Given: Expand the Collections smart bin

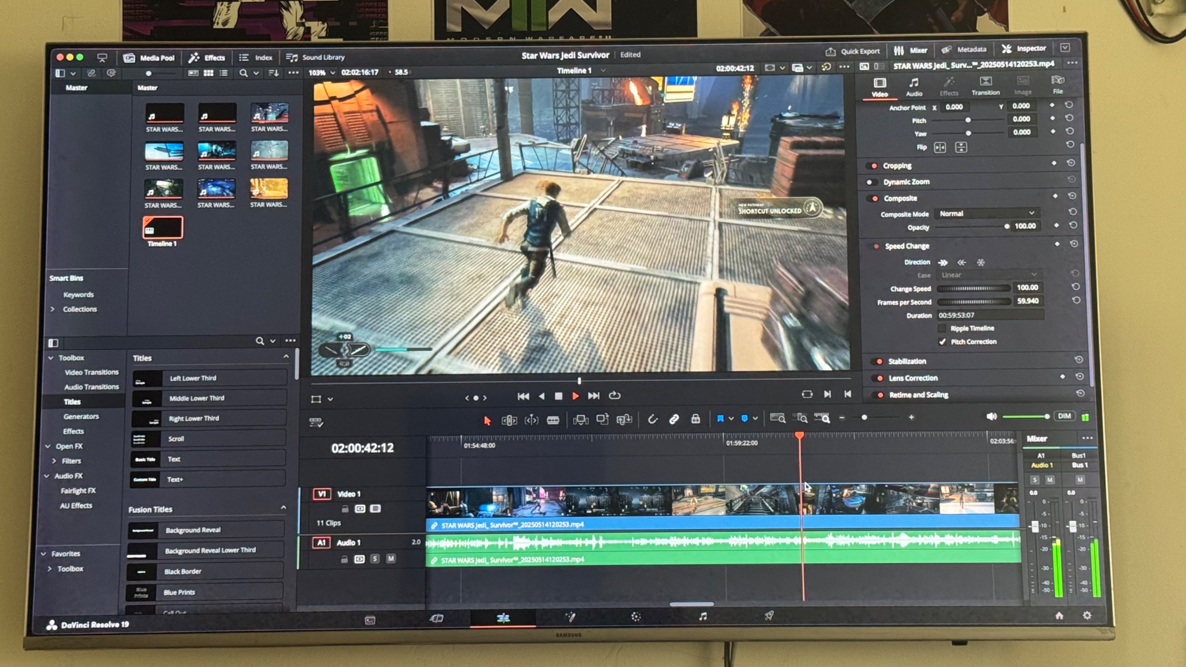Looking at the screenshot, I should tap(52, 309).
